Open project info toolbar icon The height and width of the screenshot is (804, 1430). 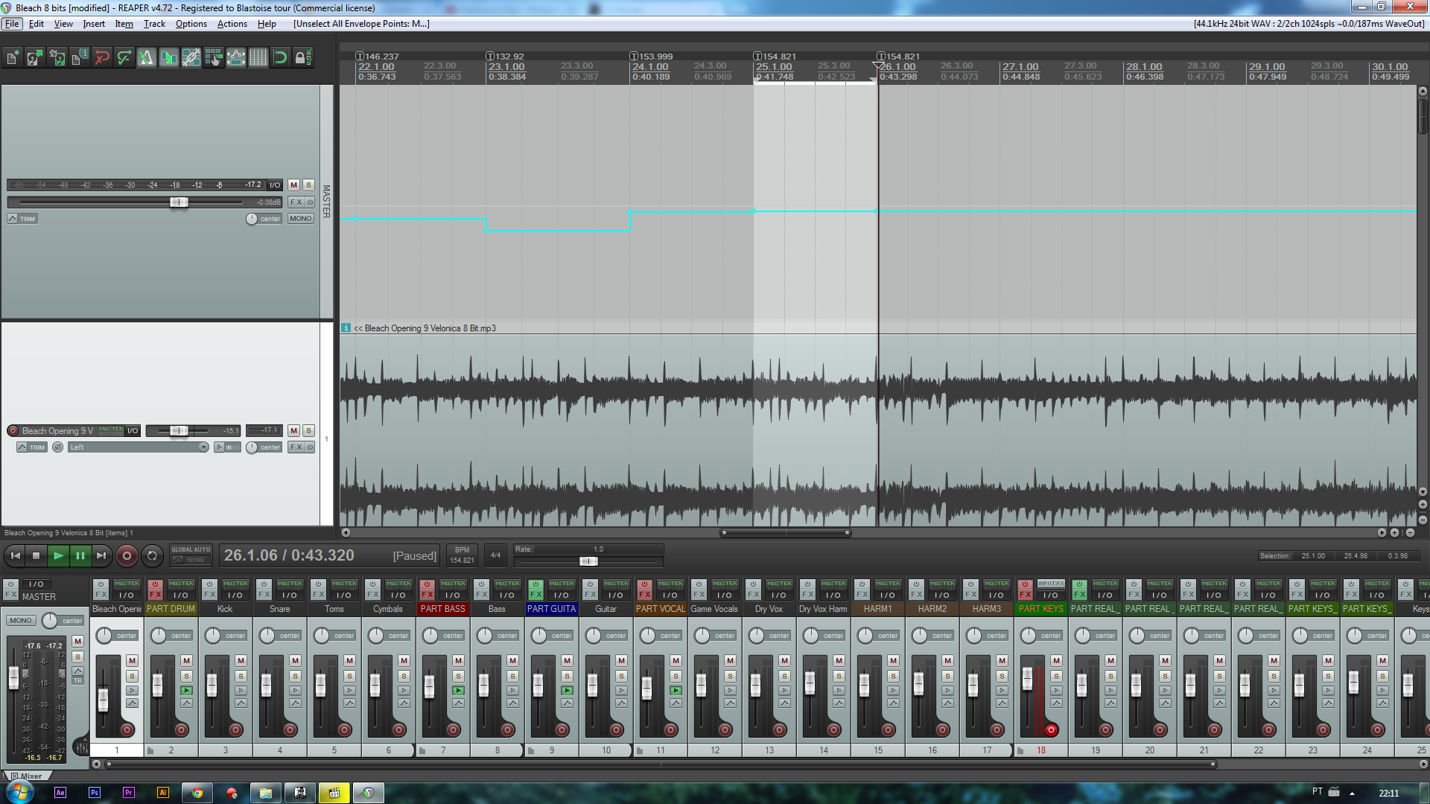pyautogui.click(x=80, y=57)
